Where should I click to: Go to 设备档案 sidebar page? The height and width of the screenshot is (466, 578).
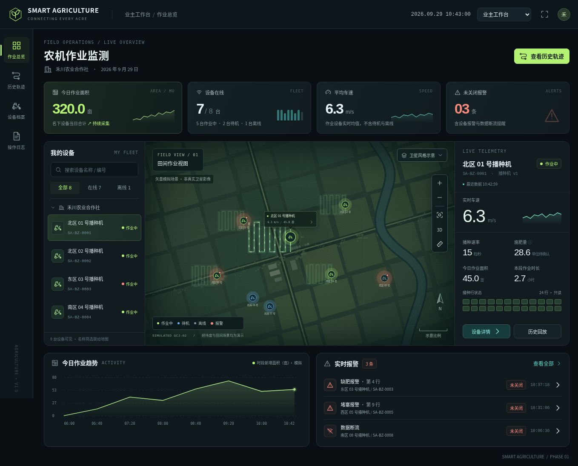(16, 110)
